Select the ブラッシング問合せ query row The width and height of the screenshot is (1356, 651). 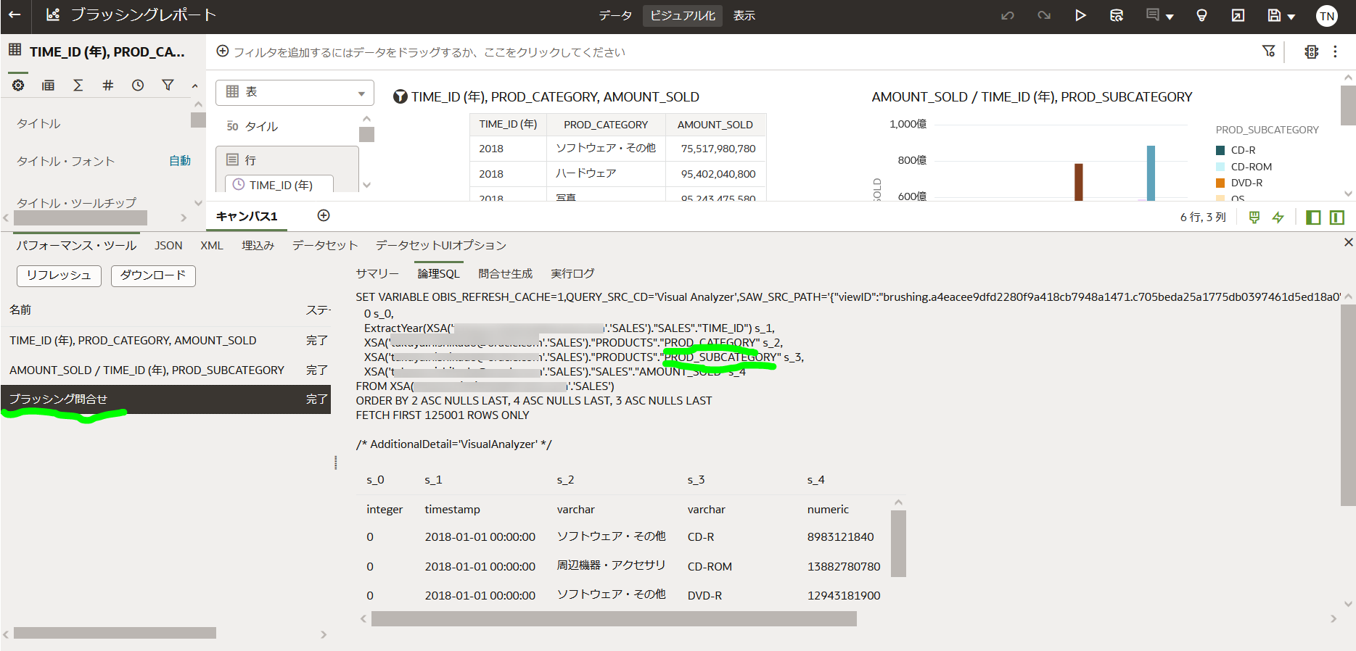click(165, 399)
